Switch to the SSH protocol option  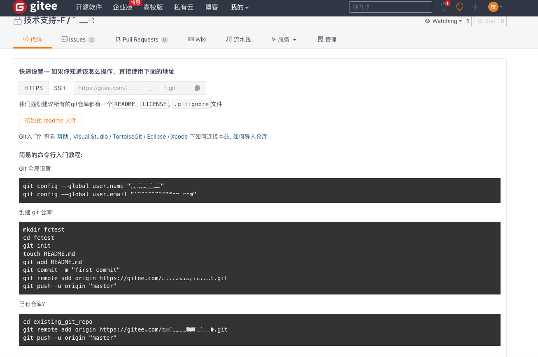[60, 88]
